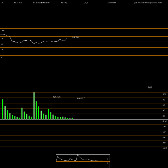Click the end of the white RSI line
Screen dimensions: 168x168
tap(70, 38)
